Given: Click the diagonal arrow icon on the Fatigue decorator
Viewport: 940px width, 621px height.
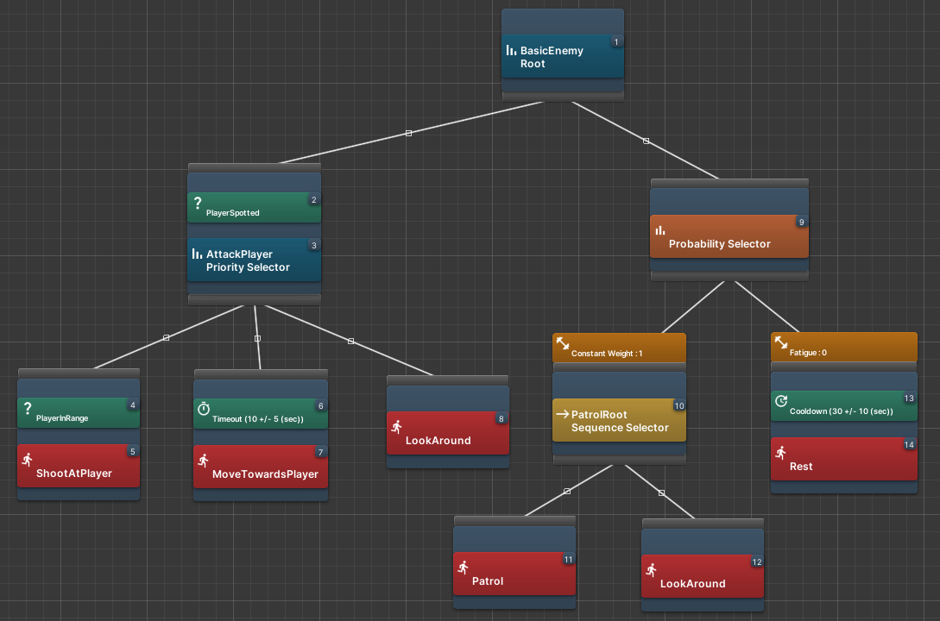Looking at the screenshot, I should [779, 341].
